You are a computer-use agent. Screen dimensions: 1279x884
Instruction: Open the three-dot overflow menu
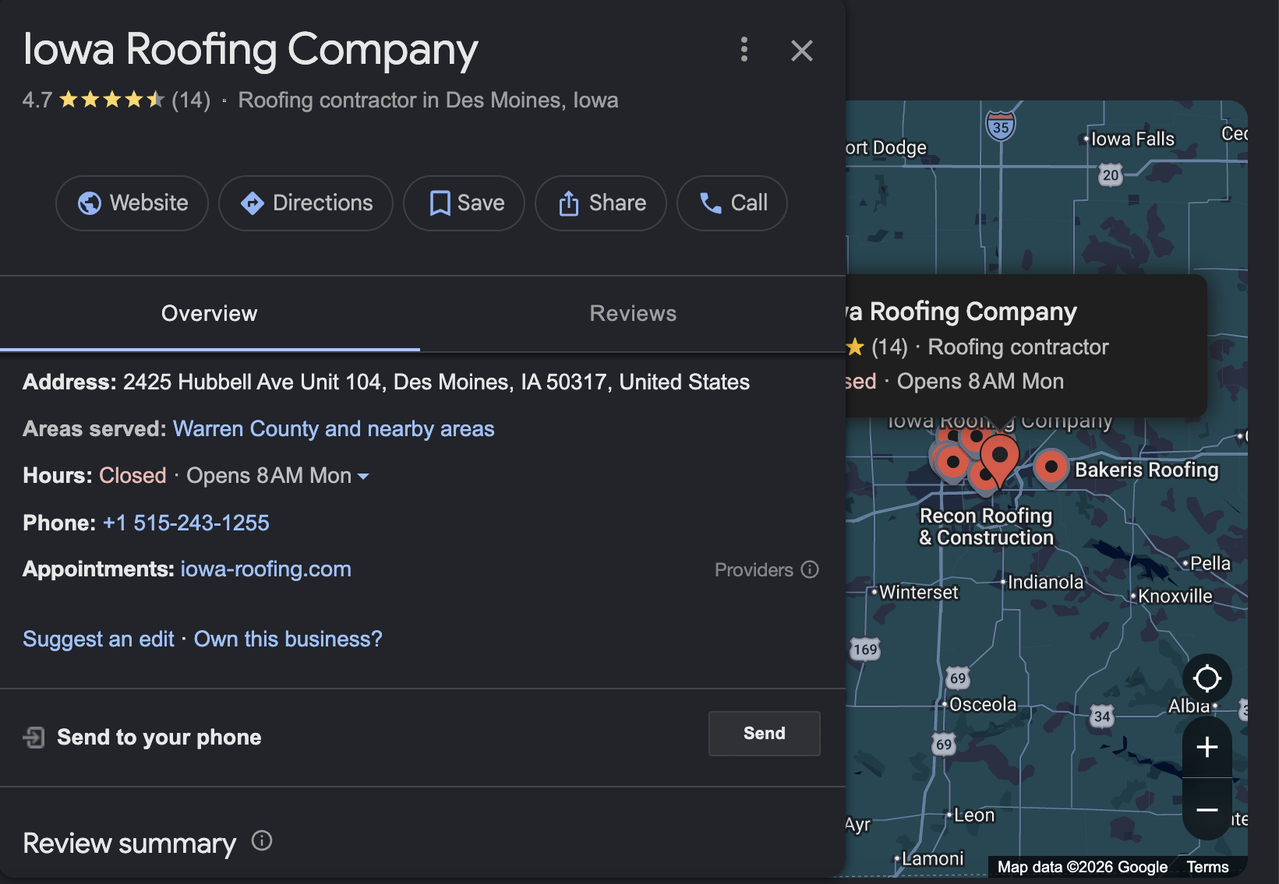coord(744,51)
